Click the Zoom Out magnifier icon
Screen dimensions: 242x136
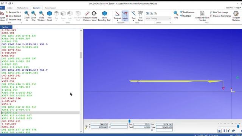click(34, 14)
